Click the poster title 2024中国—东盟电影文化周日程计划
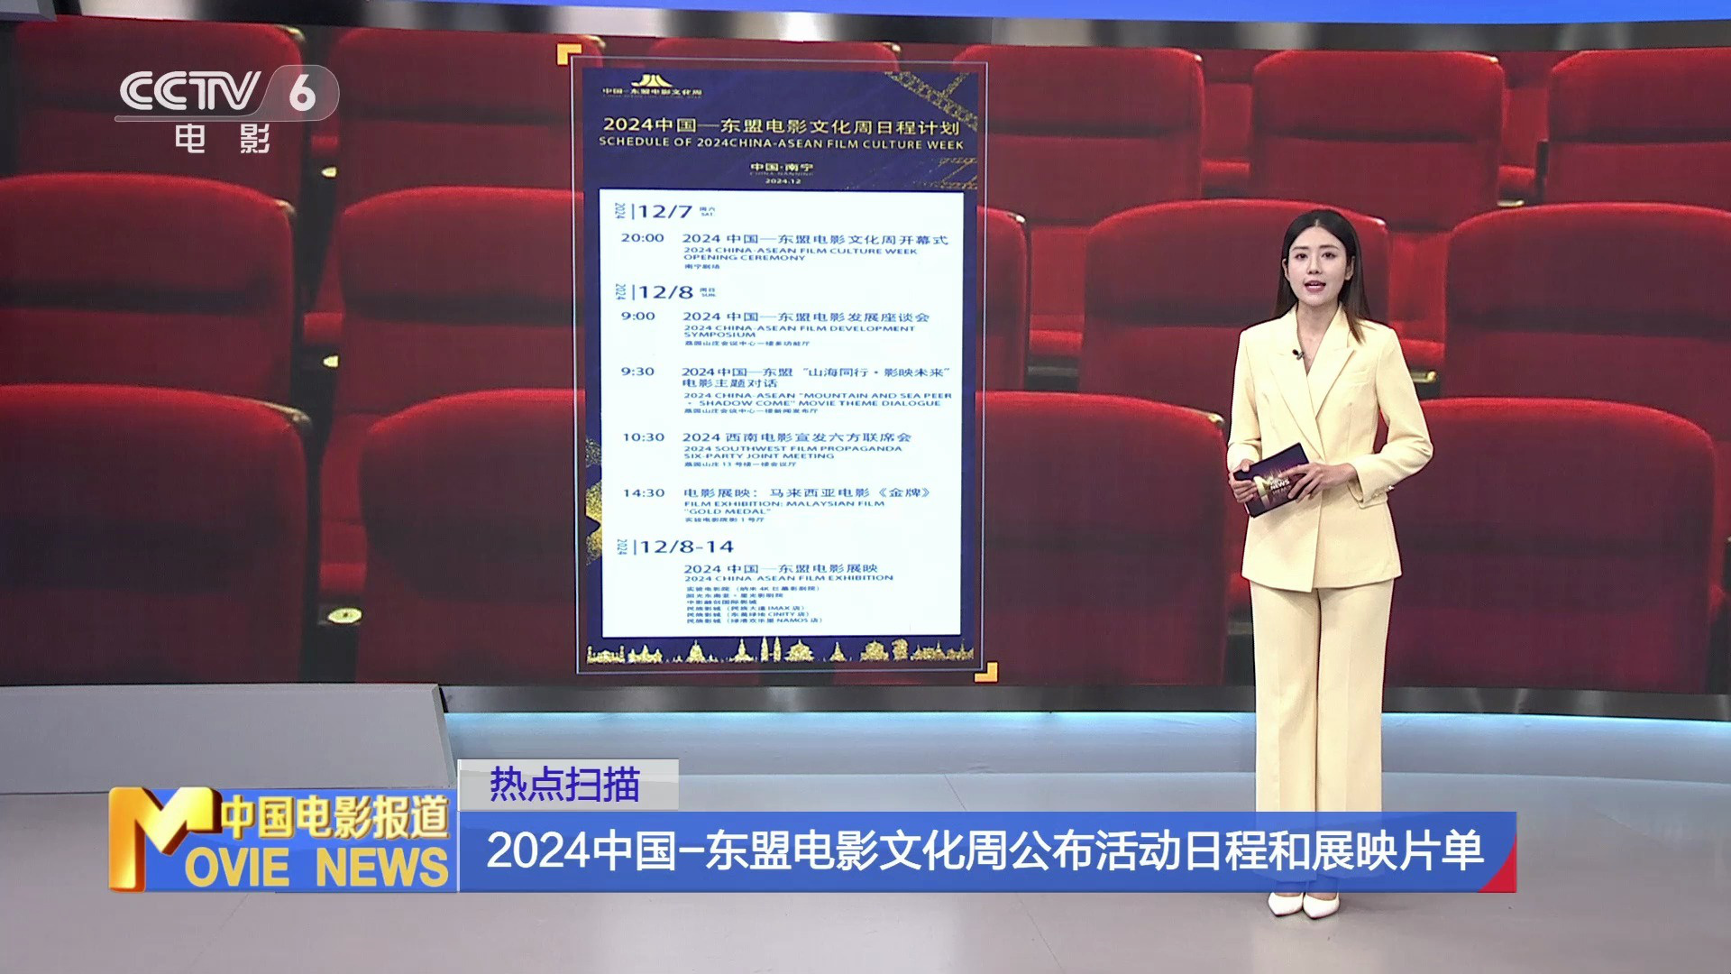 coord(781,126)
